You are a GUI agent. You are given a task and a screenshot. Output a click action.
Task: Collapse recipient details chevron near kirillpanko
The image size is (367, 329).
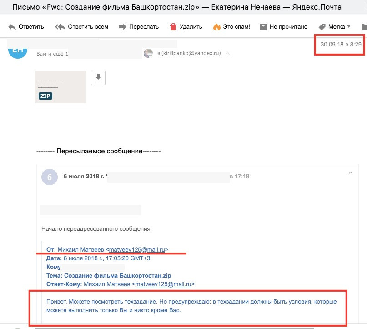pyautogui.click(x=227, y=54)
